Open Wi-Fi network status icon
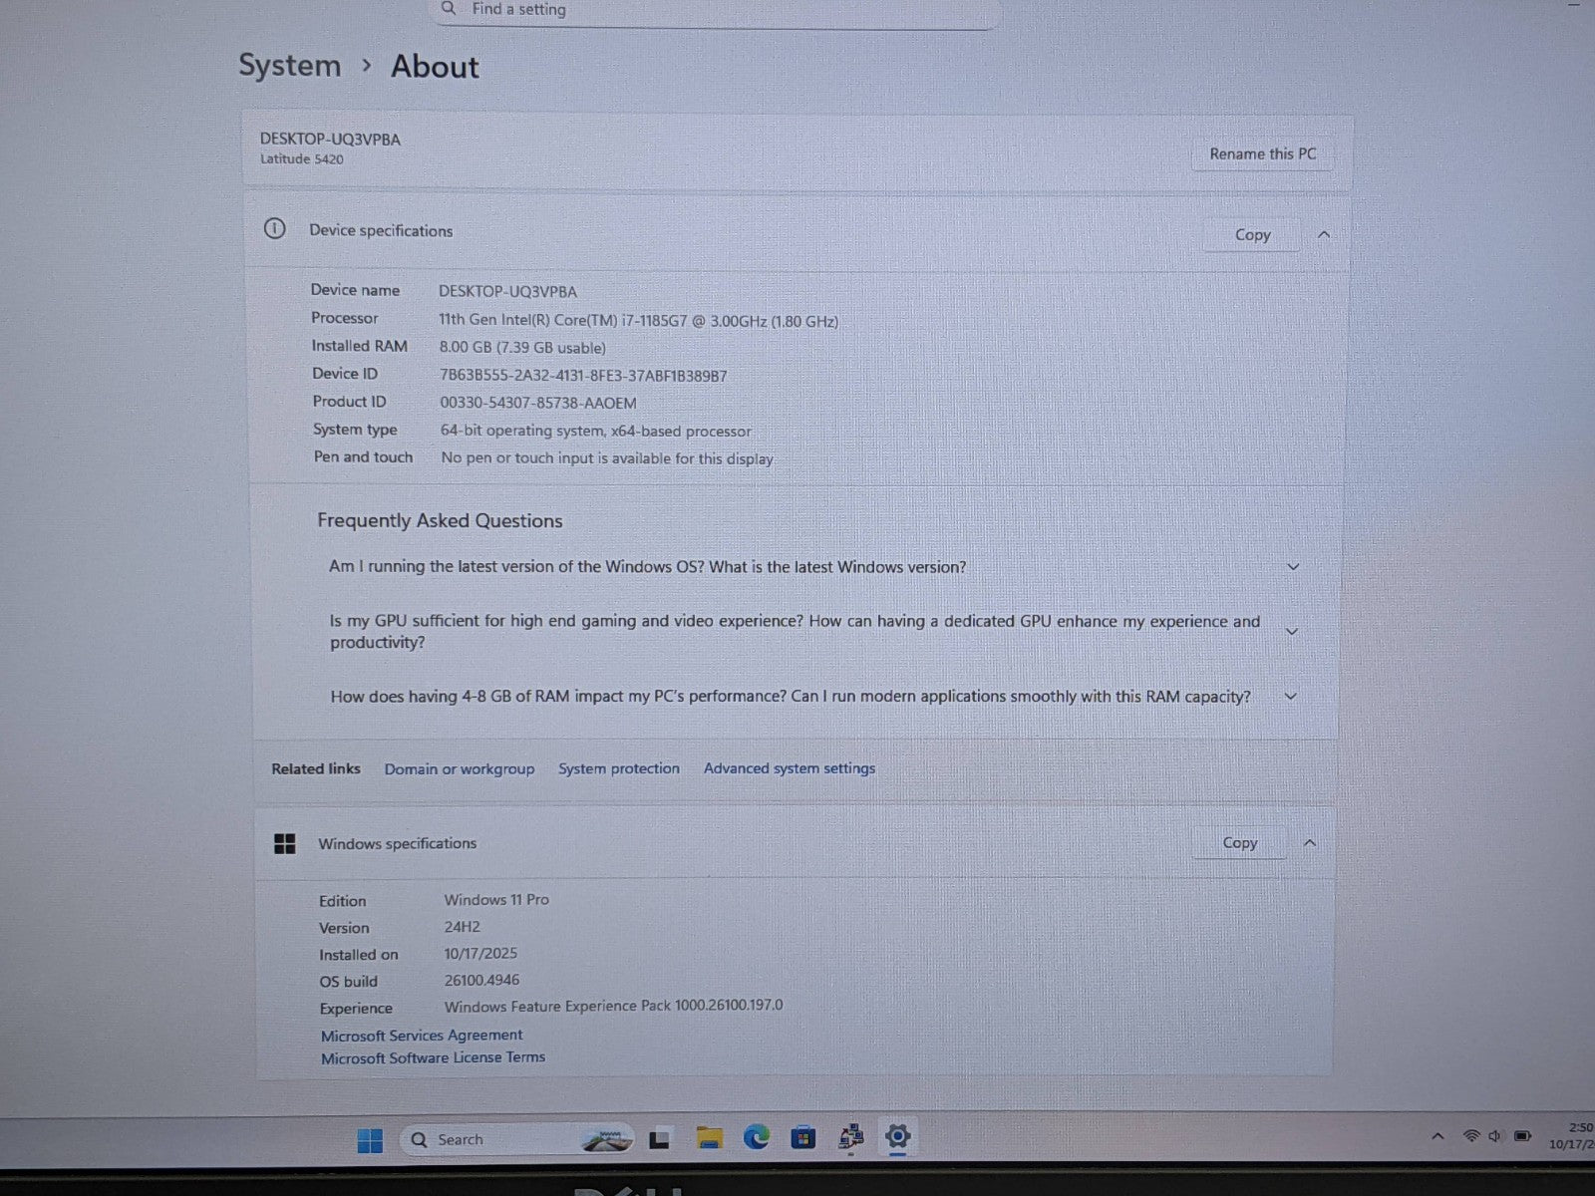Image resolution: width=1595 pixels, height=1196 pixels. click(1470, 1136)
